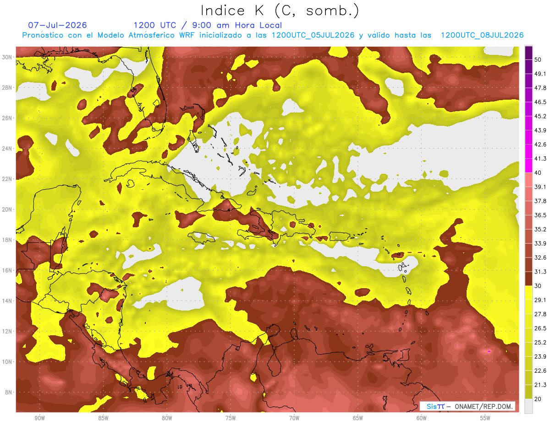
Task: Click the "35.2" colorbar value
Action: coord(540,229)
